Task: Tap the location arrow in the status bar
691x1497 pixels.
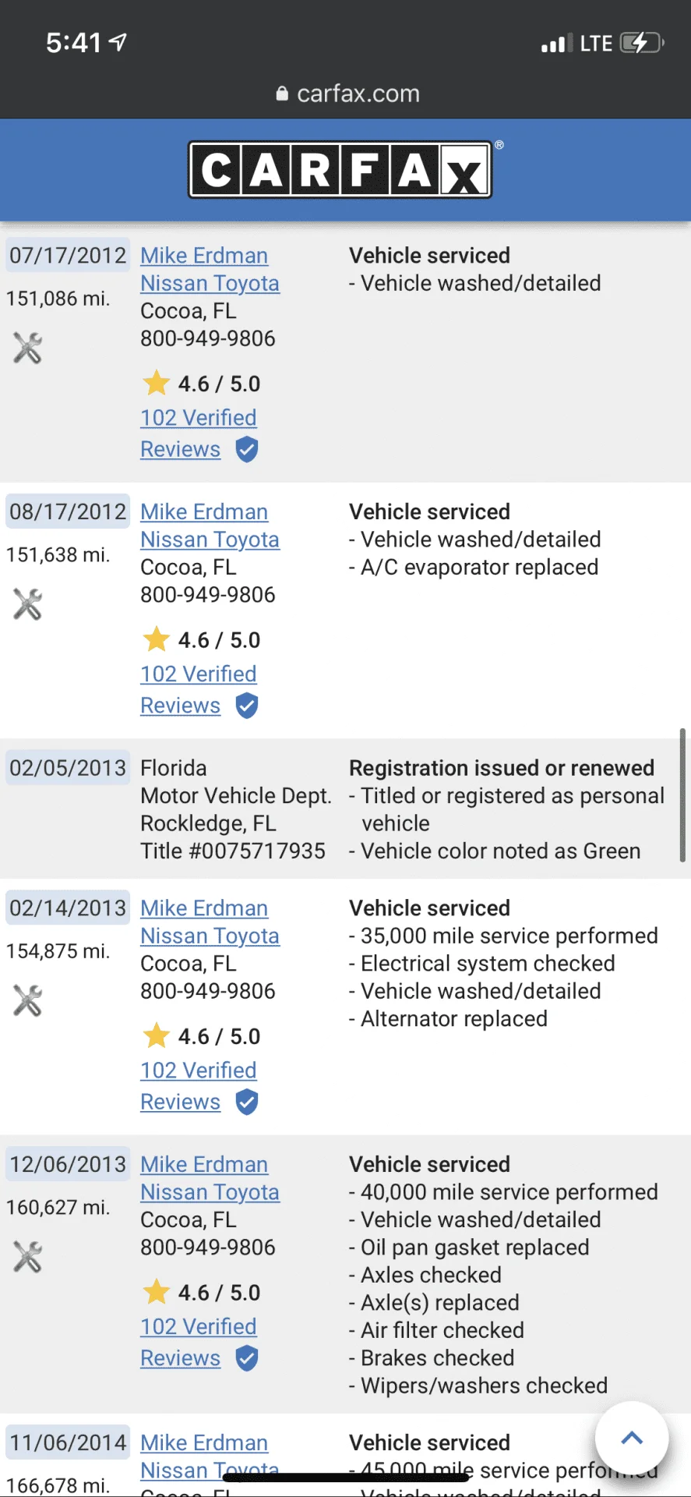Action: pyautogui.click(x=118, y=42)
